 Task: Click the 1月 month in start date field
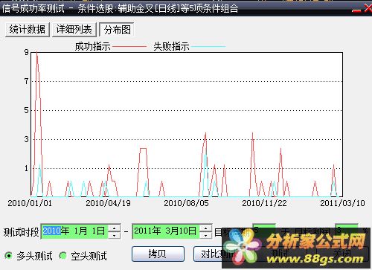tap(80, 231)
